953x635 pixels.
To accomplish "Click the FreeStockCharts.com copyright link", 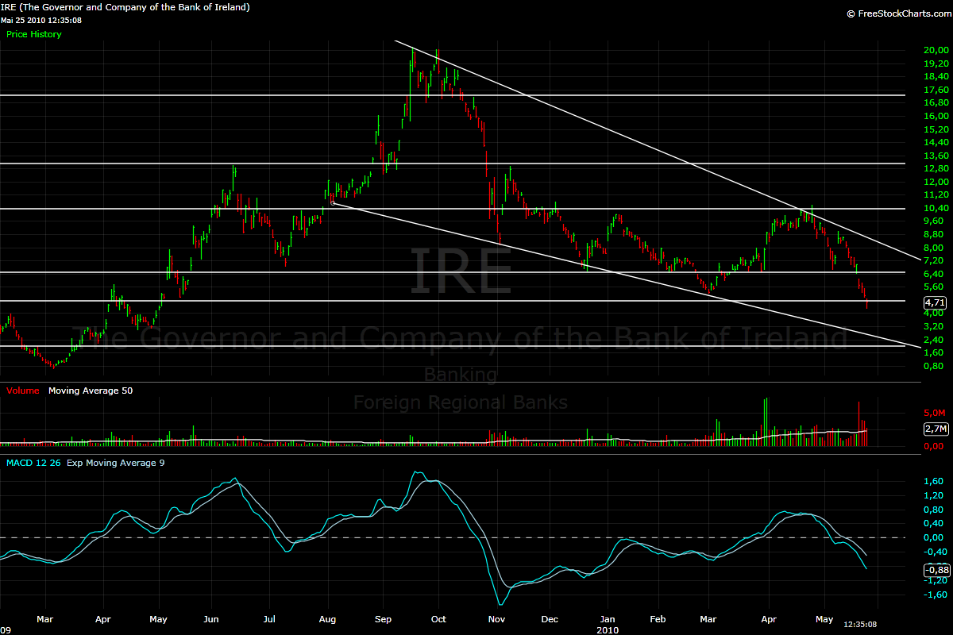I will coord(897,13).
